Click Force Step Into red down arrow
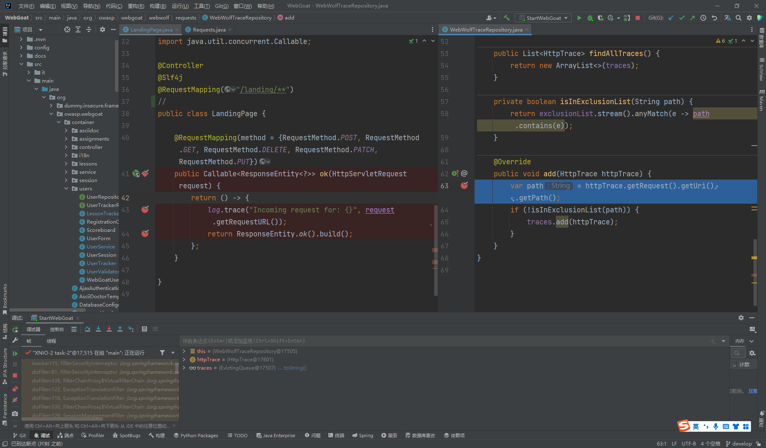 click(x=109, y=329)
